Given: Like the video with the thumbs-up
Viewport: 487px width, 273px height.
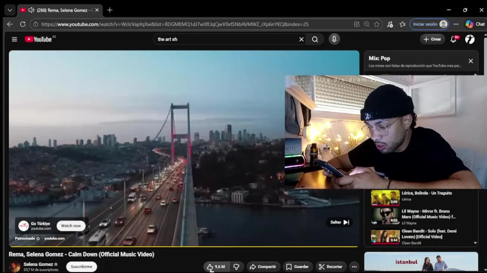Looking at the screenshot, I should click(210, 267).
